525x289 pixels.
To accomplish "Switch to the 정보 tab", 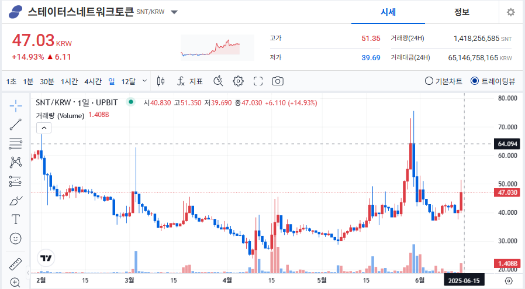I will 462,12.
